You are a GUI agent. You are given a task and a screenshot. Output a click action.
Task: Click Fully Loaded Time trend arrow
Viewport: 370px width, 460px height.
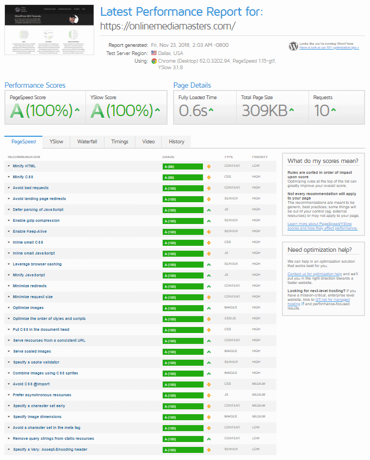tap(211, 110)
